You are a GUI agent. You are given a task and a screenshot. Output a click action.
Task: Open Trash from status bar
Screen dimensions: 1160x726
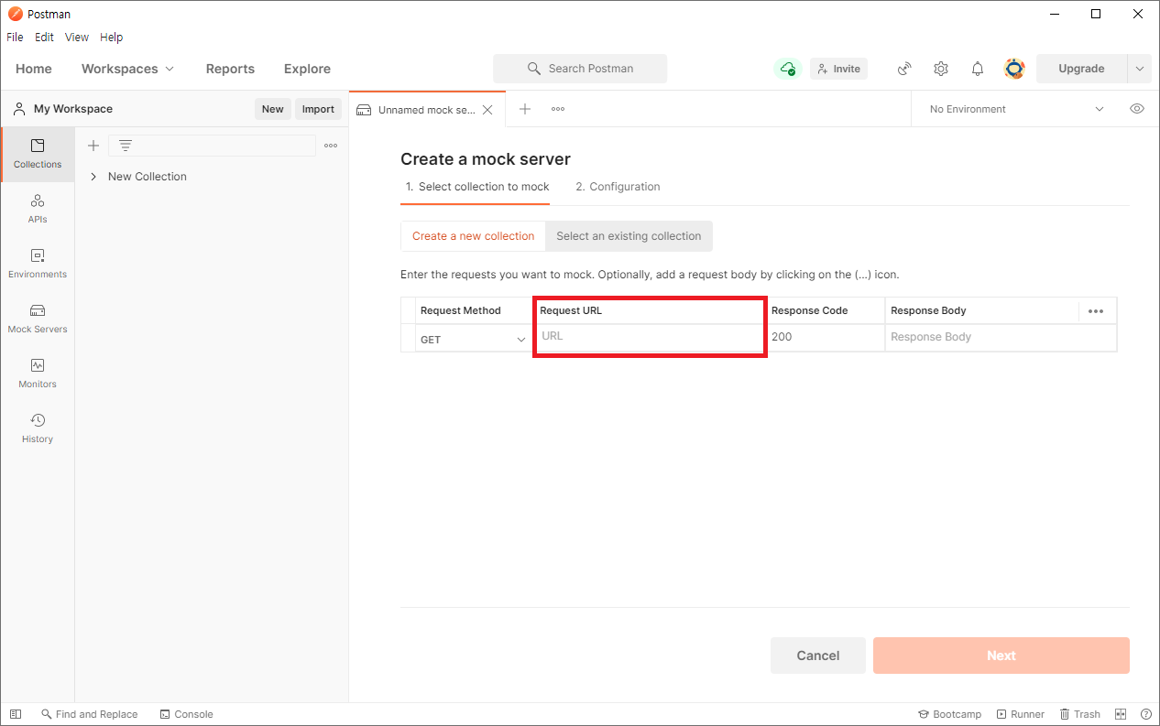pos(1080,714)
